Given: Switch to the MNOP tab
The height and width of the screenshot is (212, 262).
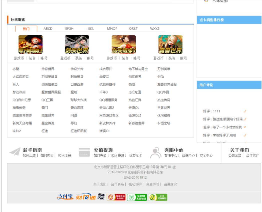Looking at the screenshot, I should click(112, 29).
